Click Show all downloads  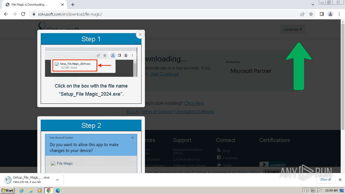(325, 179)
